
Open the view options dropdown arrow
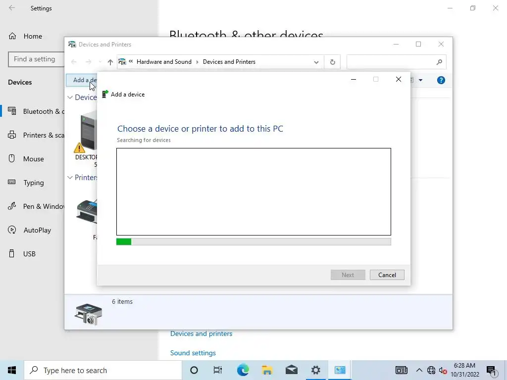pyautogui.click(x=420, y=80)
